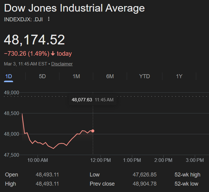
Task: Switch to the 5D chart tab
Action: tap(42, 76)
